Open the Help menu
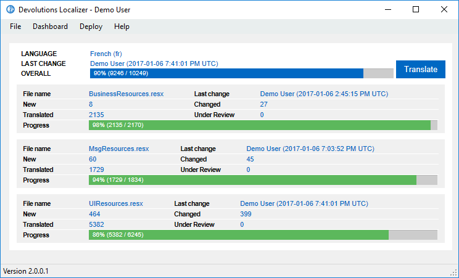The image size is (459, 278). pyautogui.click(x=122, y=27)
